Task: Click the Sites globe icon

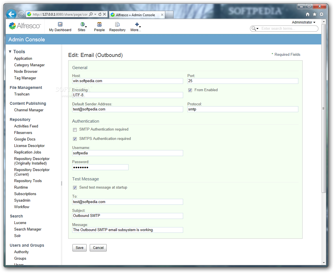Action: pyautogui.click(x=82, y=24)
